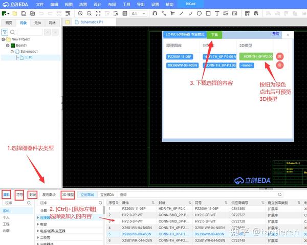Viewport: 307px width, 245px height.
Task: Click the search magnifier beside filter funnel
Action: click(12, 32)
